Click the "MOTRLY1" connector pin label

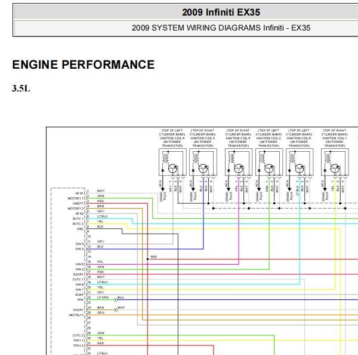click(76, 315)
